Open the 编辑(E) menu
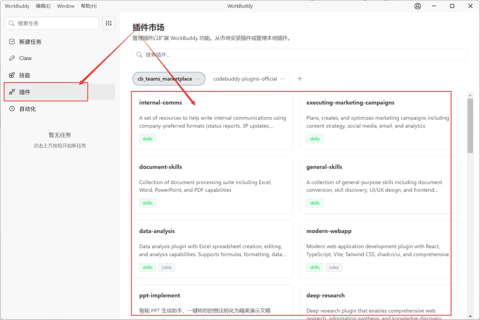 coord(43,6)
